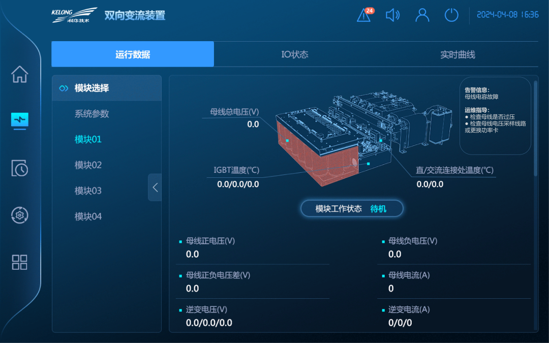
Task: Switch to the IO状态 tab
Action: point(295,54)
